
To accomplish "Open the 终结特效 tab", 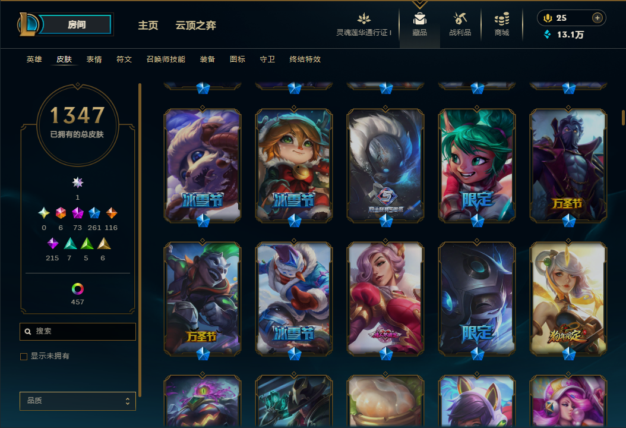I will (x=305, y=59).
